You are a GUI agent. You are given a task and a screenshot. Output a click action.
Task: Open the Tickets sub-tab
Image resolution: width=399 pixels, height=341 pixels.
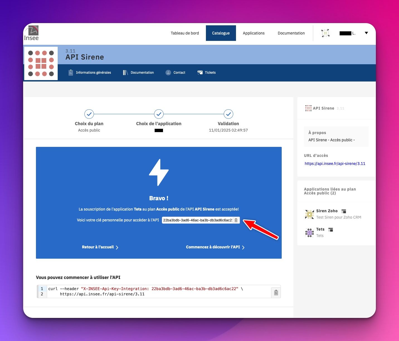tap(210, 73)
